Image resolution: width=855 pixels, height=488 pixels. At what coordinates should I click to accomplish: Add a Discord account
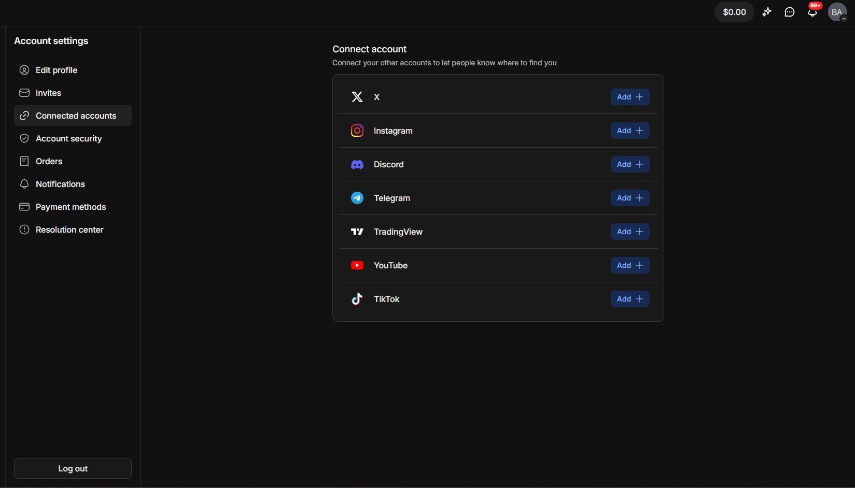[630, 164]
